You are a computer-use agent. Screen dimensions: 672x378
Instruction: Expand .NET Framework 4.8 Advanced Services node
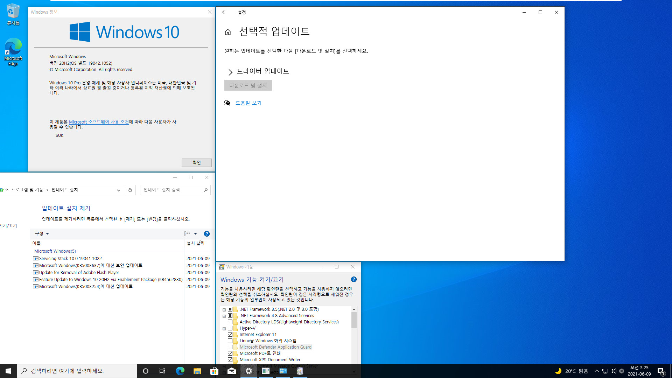click(x=224, y=316)
